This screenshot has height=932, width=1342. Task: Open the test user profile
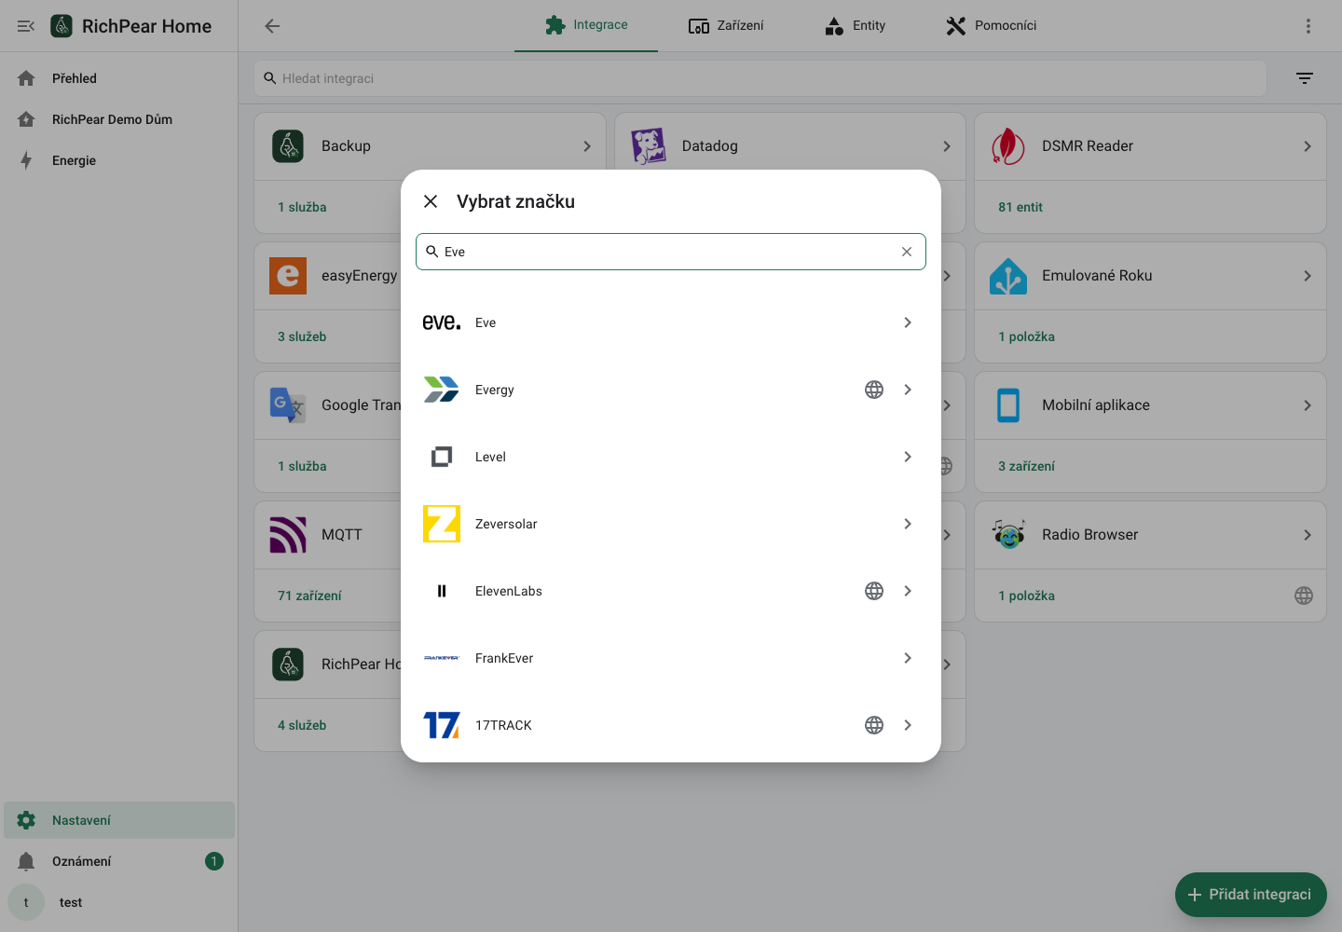119,902
